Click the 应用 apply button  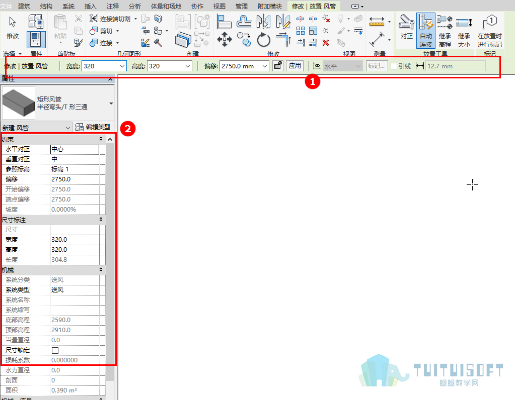click(x=295, y=66)
